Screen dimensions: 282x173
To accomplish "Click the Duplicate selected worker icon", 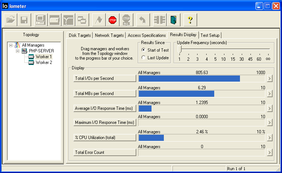I will coord(82,20).
